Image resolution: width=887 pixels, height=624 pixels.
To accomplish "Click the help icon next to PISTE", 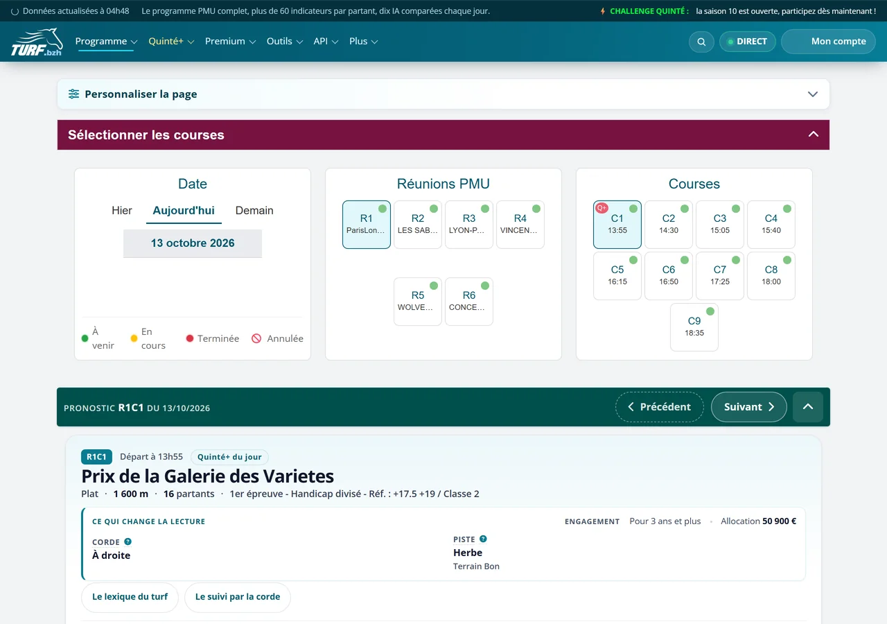I will point(483,539).
